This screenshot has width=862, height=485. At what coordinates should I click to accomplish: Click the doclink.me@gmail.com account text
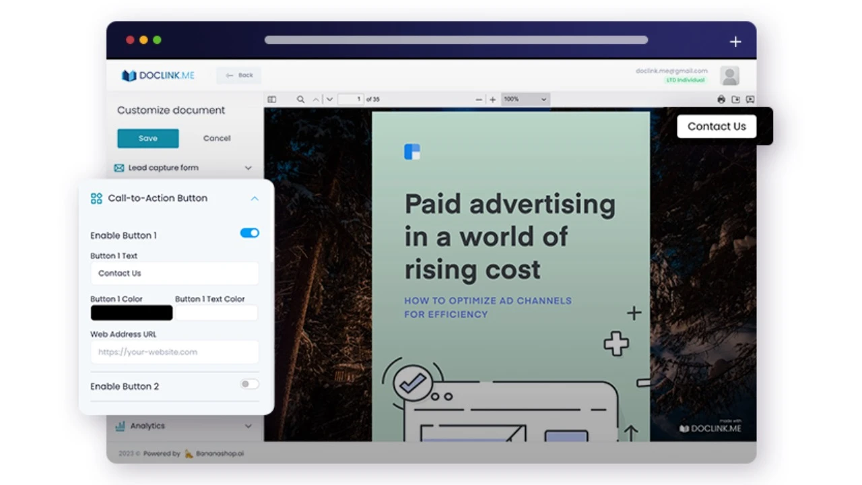tap(671, 71)
